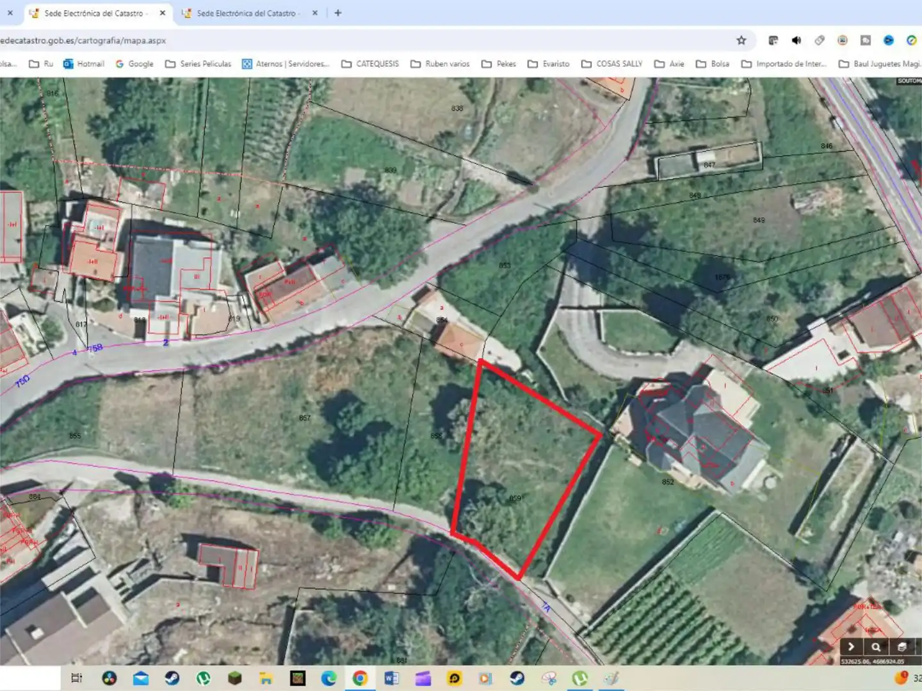The image size is (922, 691).
Task: Open the COSAS SALLY bookmark folder
Action: (612, 64)
